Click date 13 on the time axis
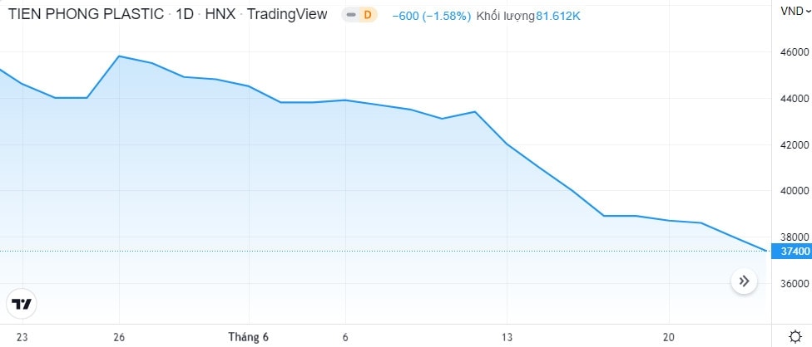The image size is (812, 347). coord(507,337)
